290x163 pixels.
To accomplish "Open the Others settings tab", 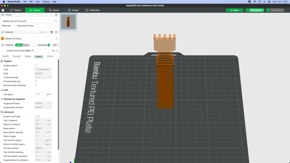I will pyautogui.click(x=50, y=56).
